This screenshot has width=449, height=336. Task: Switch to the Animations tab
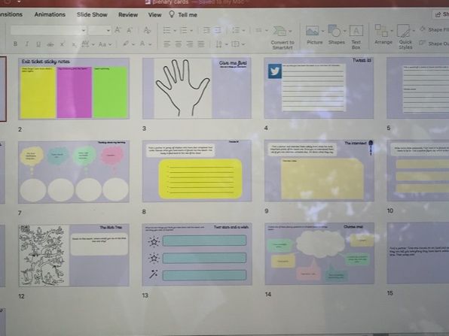click(x=50, y=14)
